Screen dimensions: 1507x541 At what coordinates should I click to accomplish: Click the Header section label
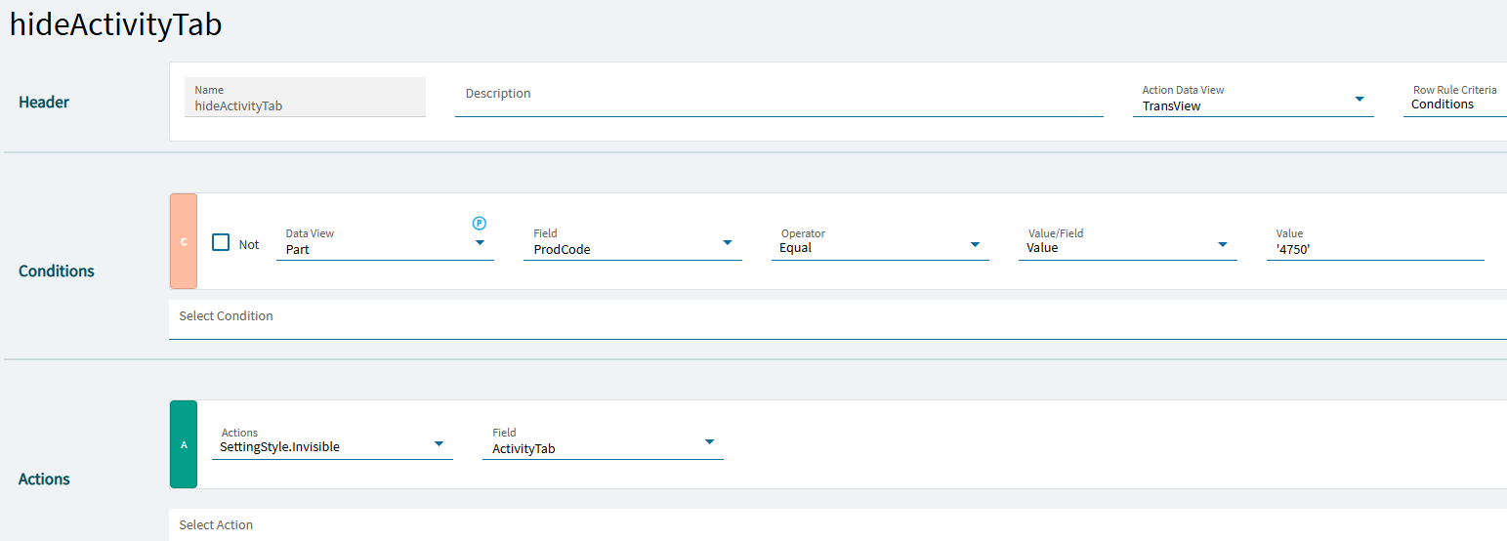pyautogui.click(x=44, y=103)
